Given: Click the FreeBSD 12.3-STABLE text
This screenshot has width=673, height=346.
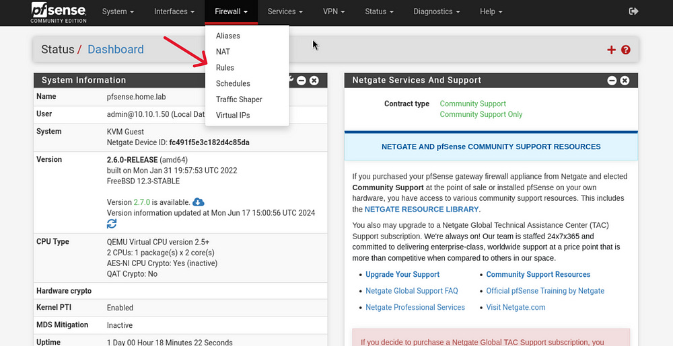Looking at the screenshot, I should pyautogui.click(x=143, y=181).
